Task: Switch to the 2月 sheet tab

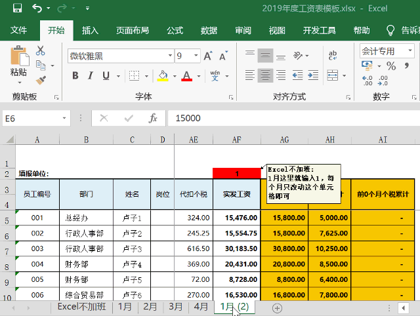Action: tap(150, 307)
